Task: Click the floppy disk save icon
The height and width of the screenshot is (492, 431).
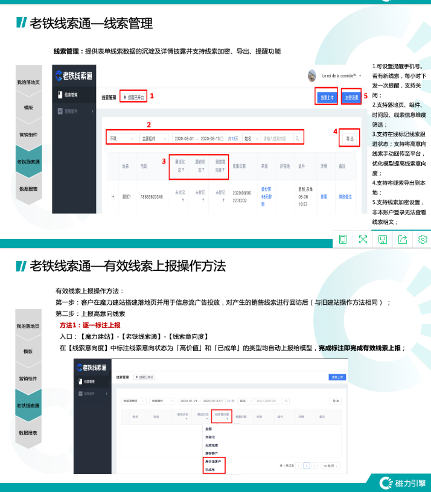Action: (x=383, y=240)
